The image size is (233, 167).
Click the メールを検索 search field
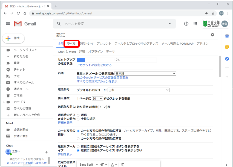click(x=114, y=24)
